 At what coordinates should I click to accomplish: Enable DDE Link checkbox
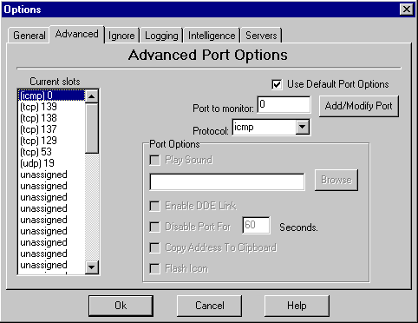[154, 206]
